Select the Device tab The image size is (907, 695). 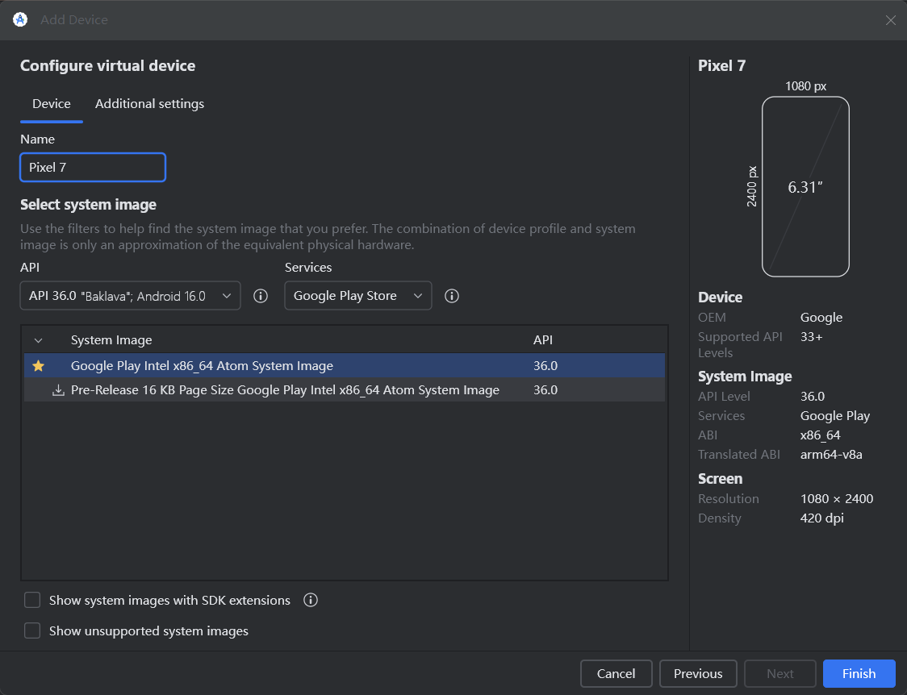(x=51, y=103)
